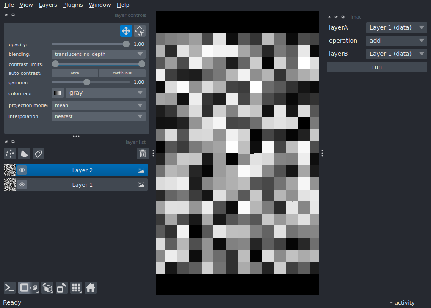The height and width of the screenshot is (308, 431).
Task: Expand the operation dropdown showing add
Action: (x=396, y=41)
